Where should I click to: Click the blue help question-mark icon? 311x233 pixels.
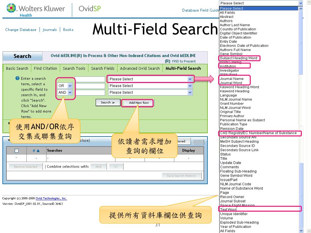coord(17,78)
